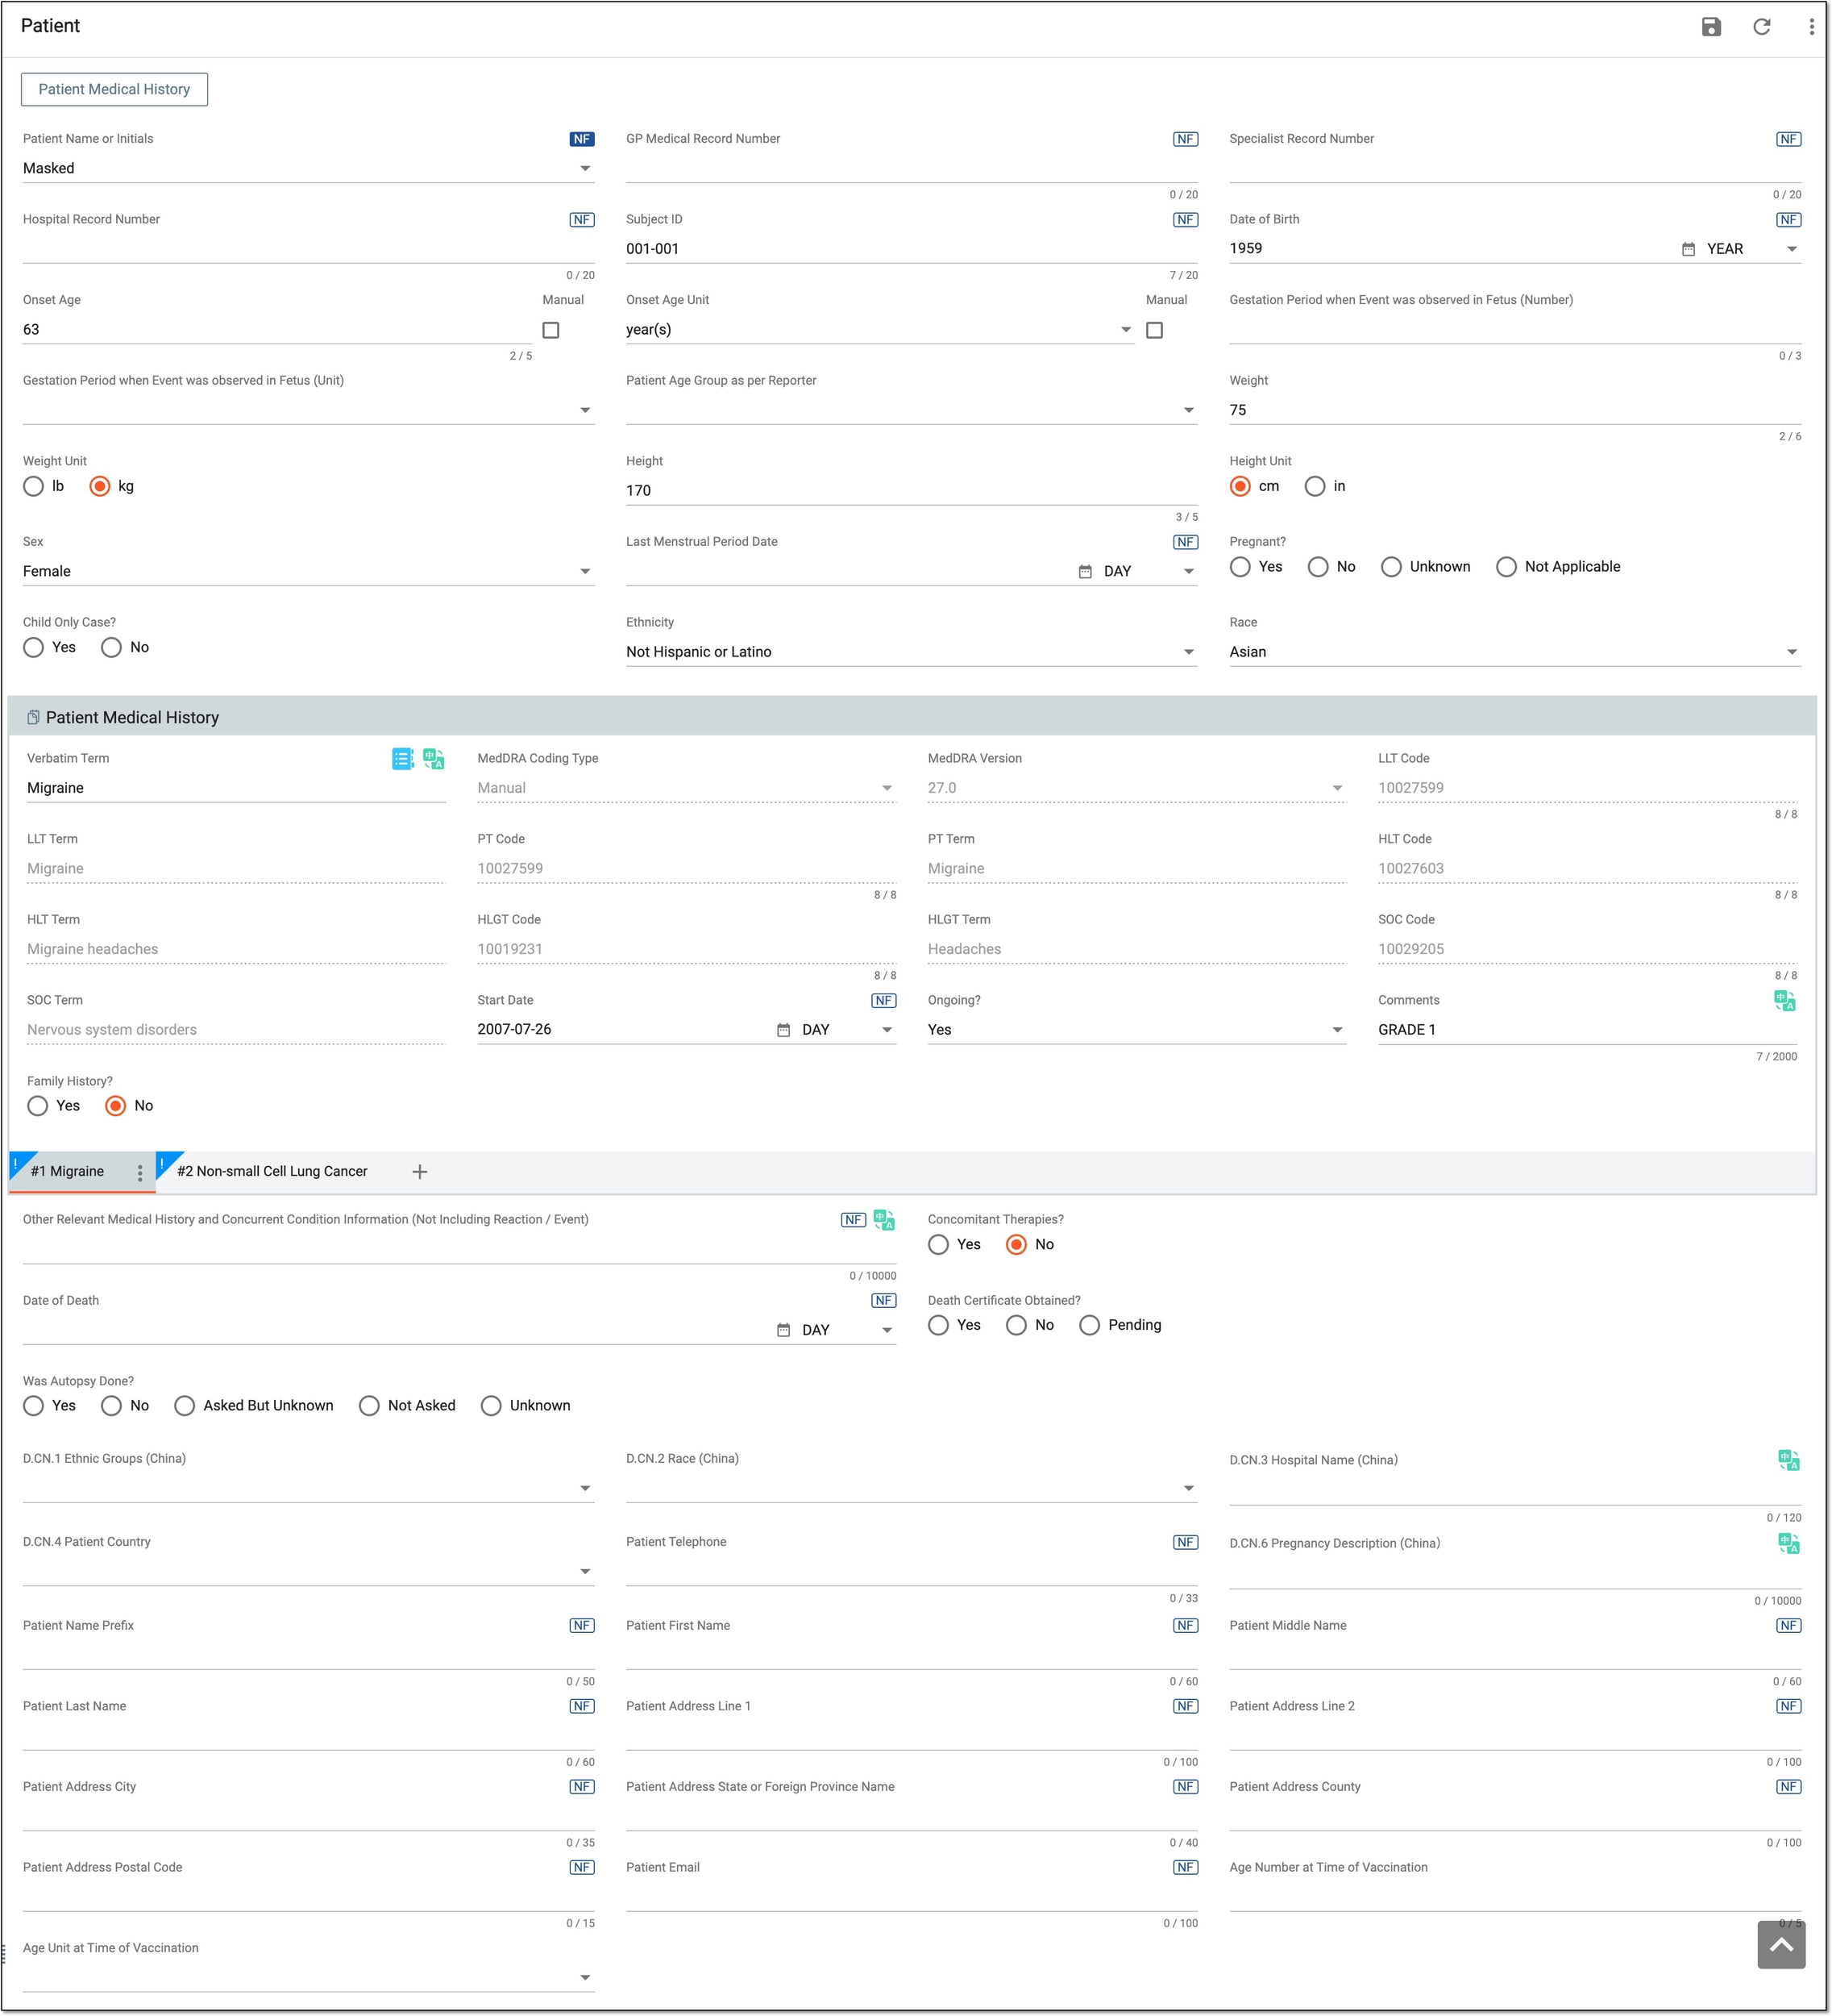Open the Sex dropdown

(308, 572)
